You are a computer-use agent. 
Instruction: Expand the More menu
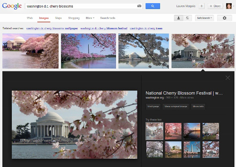(x=90, y=18)
